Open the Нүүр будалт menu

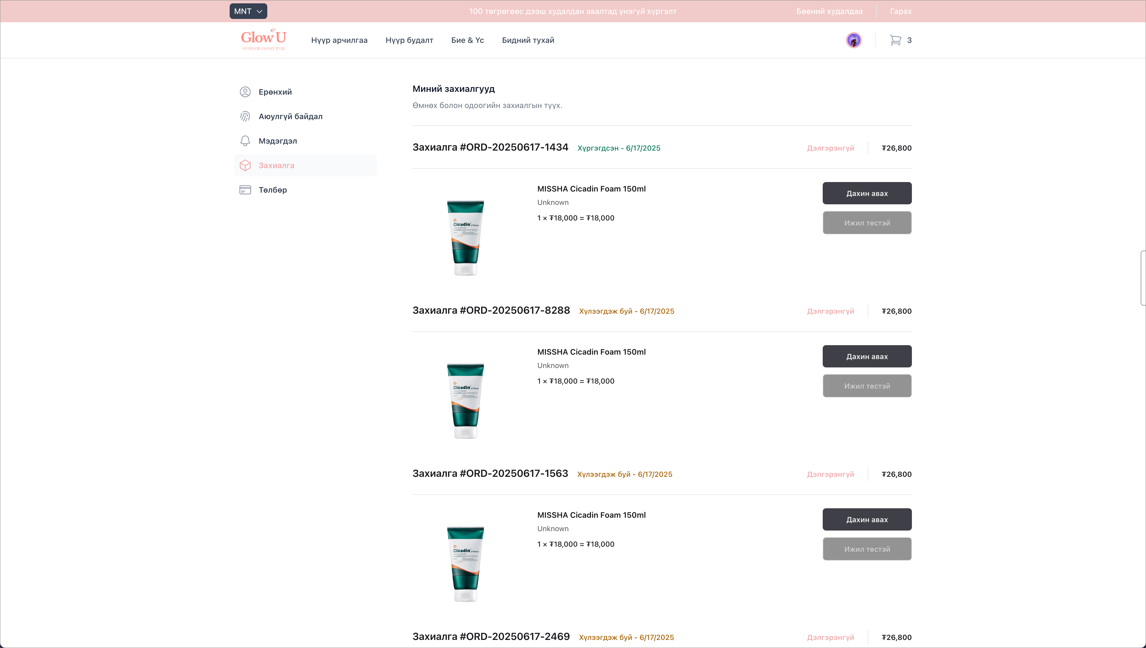tap(409, 40)
